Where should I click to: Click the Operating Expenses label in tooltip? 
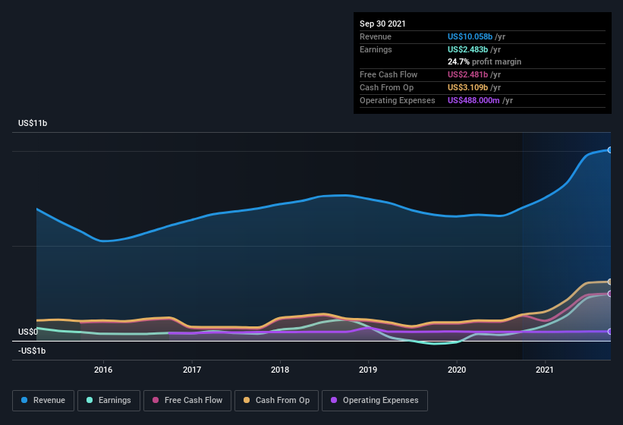[398, 100]
